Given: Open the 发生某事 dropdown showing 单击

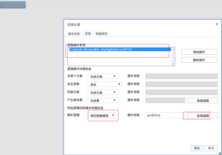Looking at the screenshot, I should point(104,85).
